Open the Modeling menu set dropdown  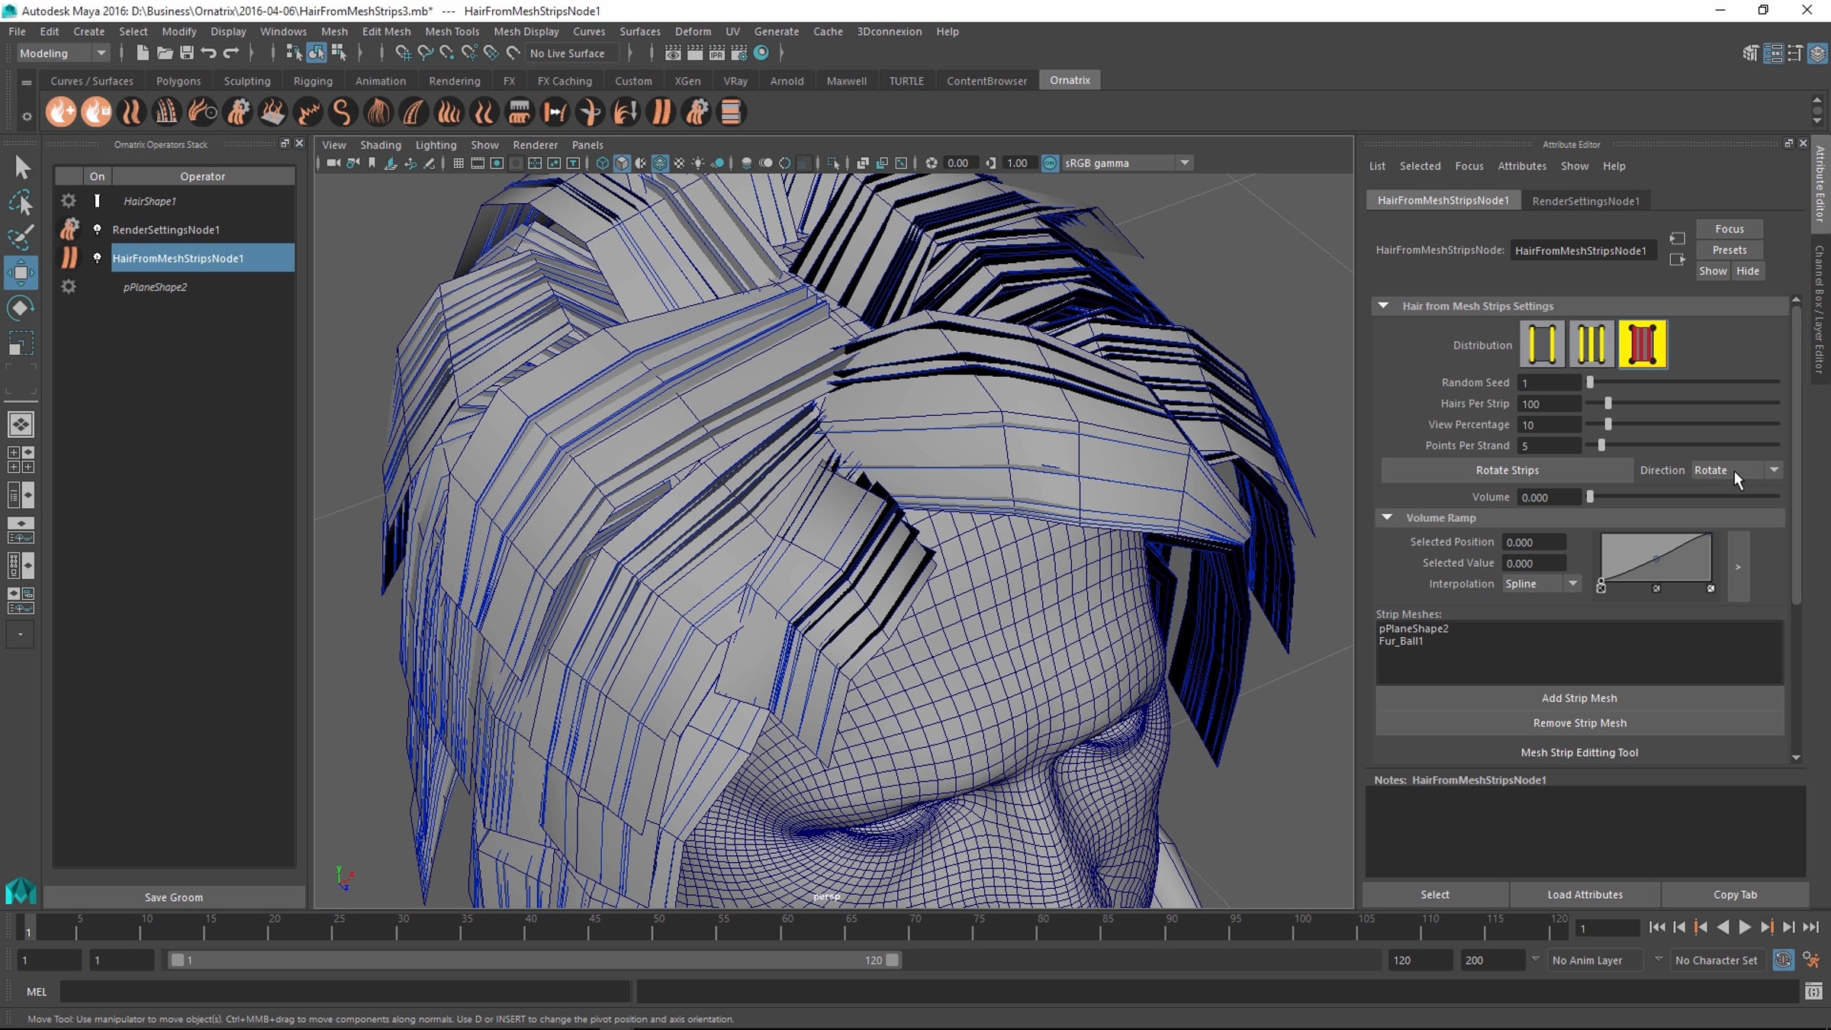point(63,53)
